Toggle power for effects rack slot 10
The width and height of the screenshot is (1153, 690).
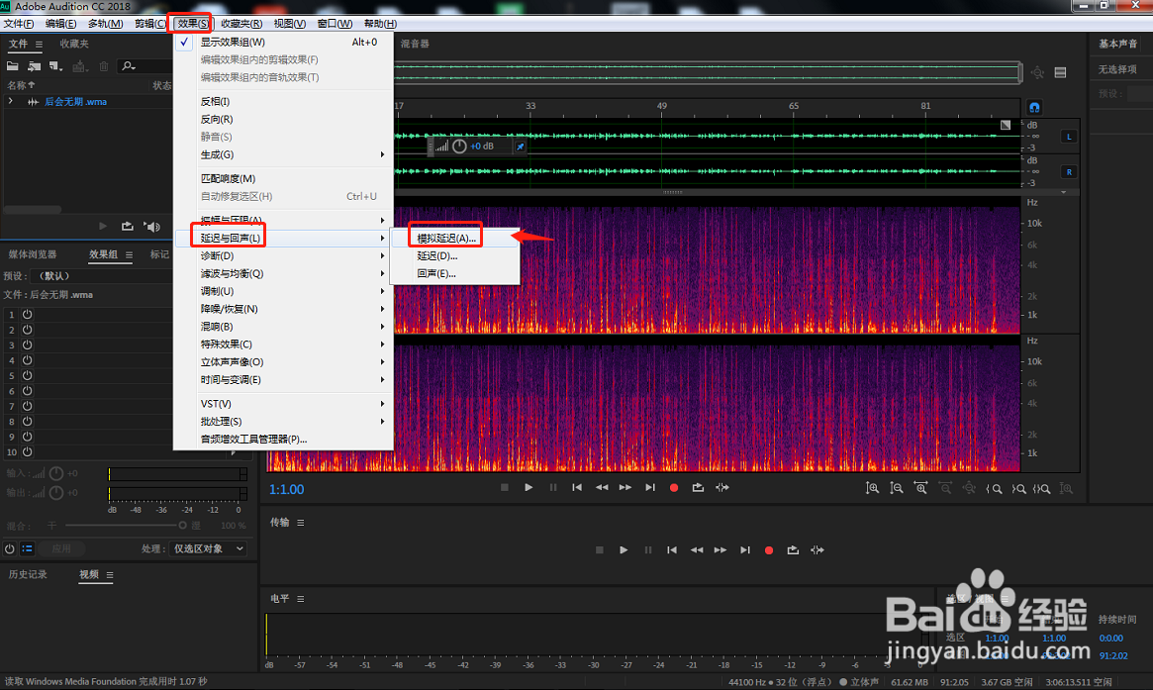coord(27,451)
